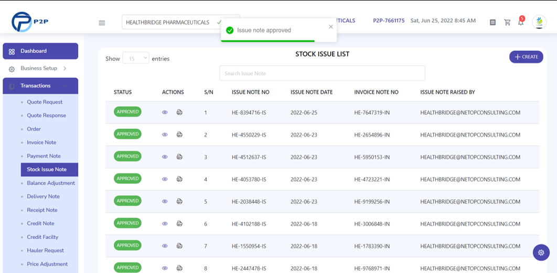557x273 pixels.
Task: Click the P2P logo
Action: 30,21
